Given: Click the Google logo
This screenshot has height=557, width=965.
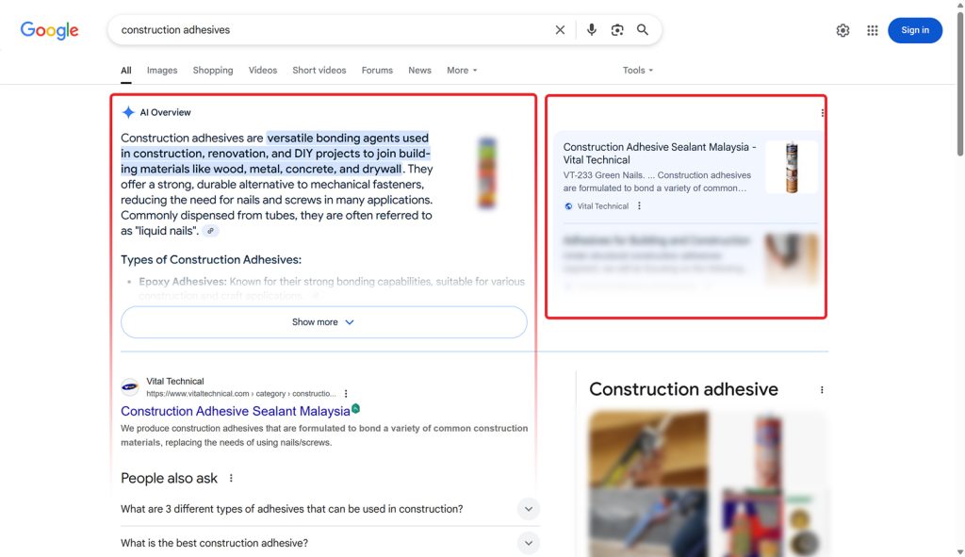Looking at the screenshot, I should pos(49,30).
